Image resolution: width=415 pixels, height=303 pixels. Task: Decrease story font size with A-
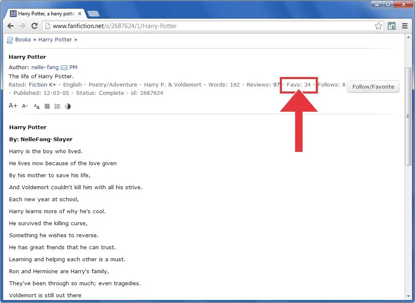point(25,106)
